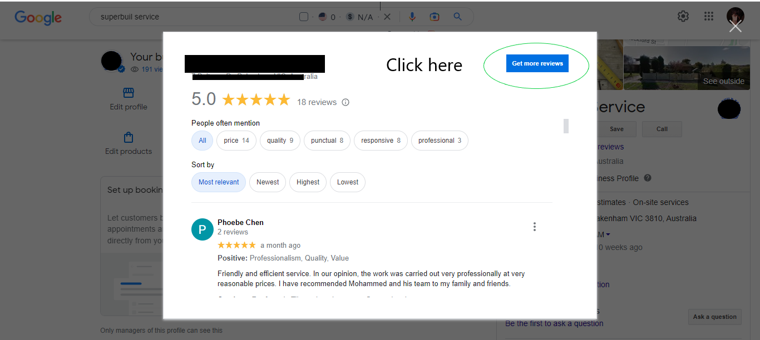The height and width of the screenshot is (340, 760).
Task: Enable the "punctual" mentions filter
Action: coord(327,141)
